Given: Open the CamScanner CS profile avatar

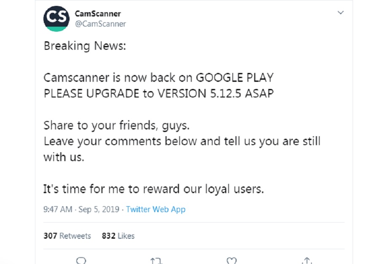Looking at the screenshot, I should click(57, 19).
